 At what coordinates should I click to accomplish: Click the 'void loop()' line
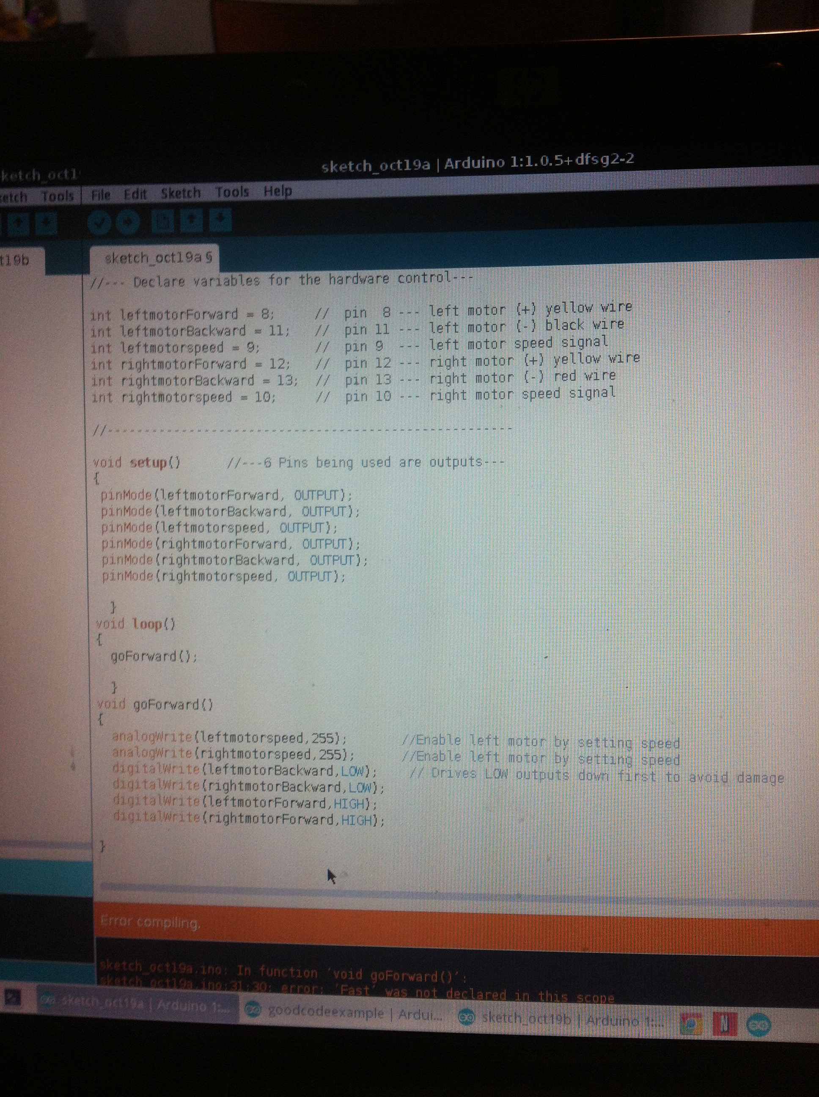coord(135,624)
